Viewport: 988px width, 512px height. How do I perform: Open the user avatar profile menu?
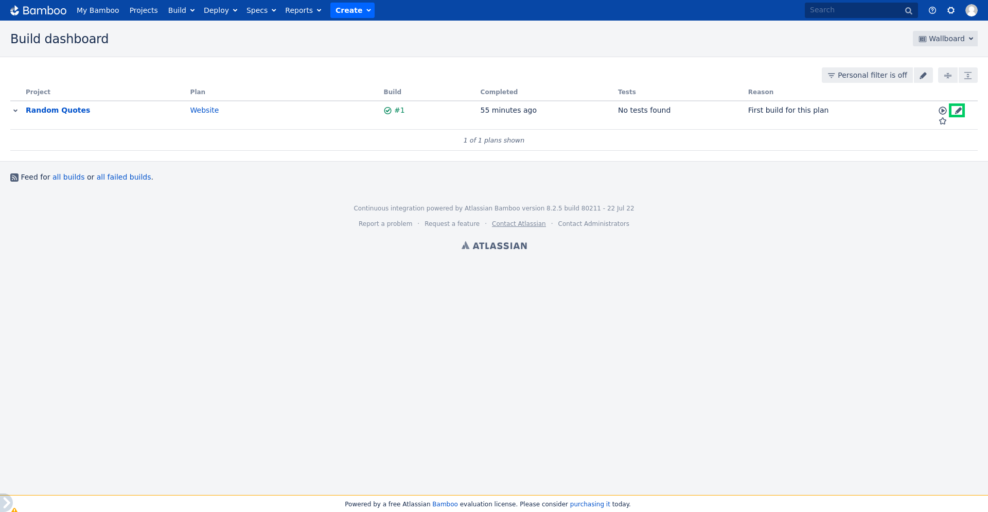(x=971, y=10)
